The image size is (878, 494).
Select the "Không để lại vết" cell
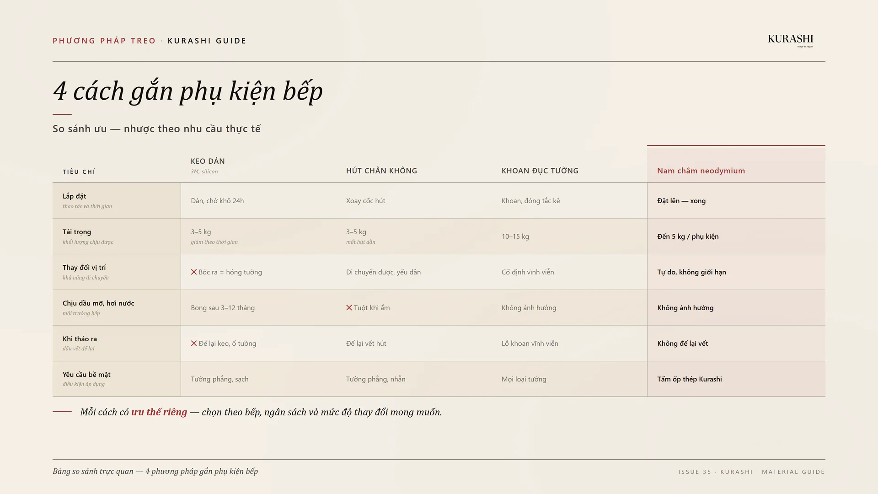tap(683, 344)
